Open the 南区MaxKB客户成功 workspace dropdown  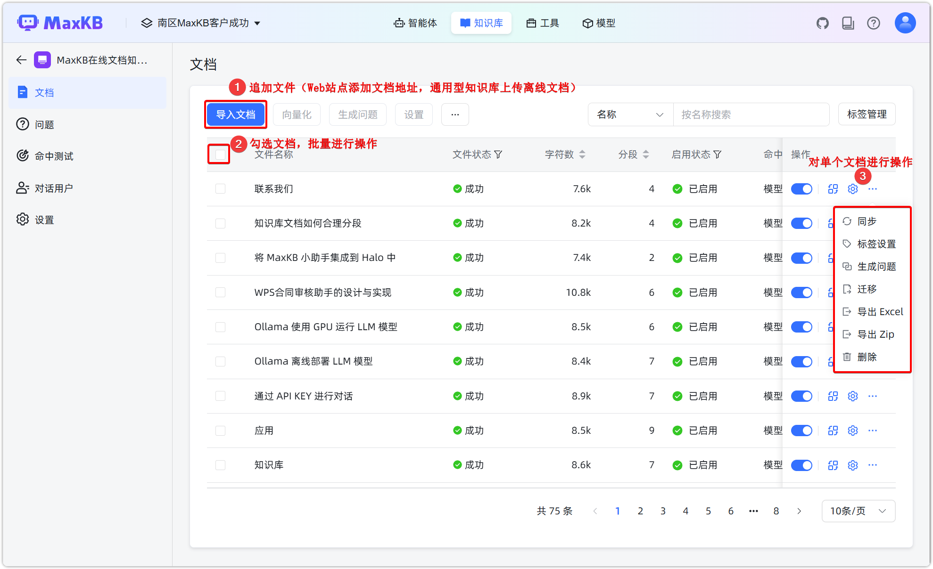(200, 23)
